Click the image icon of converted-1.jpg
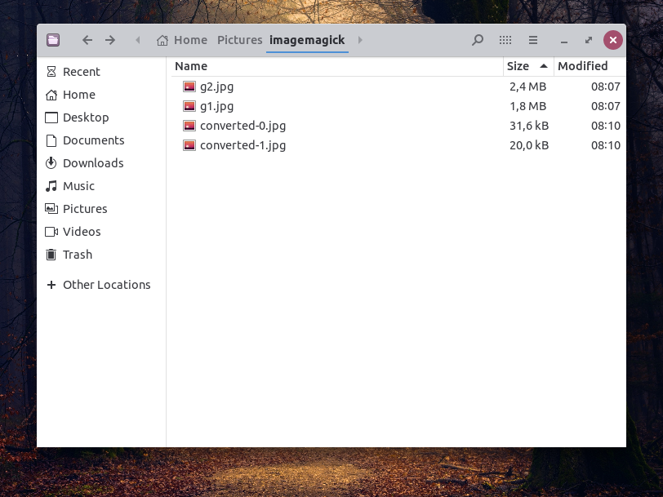Screen dimensions: 663x497 [x=189, y=145]
